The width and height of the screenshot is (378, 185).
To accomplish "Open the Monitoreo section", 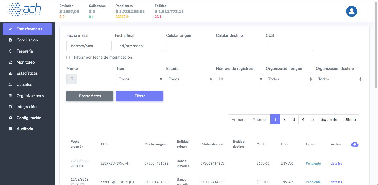I will (x=27, y=62).
